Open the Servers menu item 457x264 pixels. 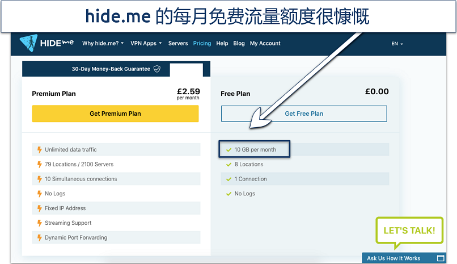tap(178, 44)
